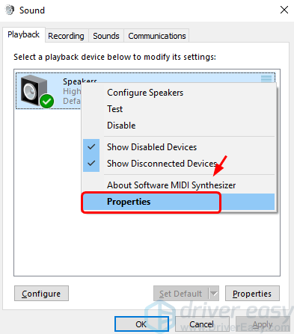Confirm with the OK button
The image size is (294, 334).
pos(141,324)
